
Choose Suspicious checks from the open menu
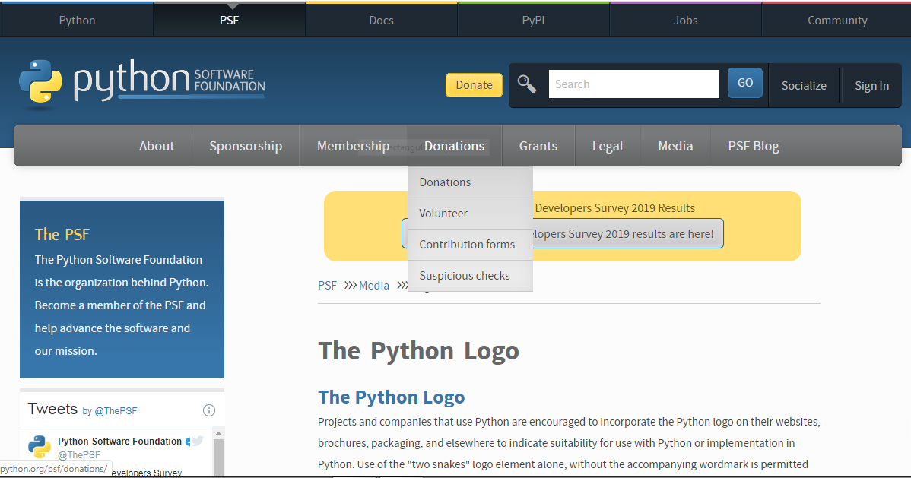tap(464, 275)
